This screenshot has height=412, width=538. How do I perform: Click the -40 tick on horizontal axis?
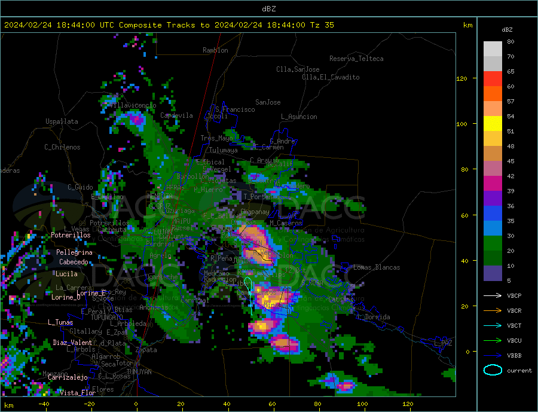pyautogui.click(x=44, y=404)
